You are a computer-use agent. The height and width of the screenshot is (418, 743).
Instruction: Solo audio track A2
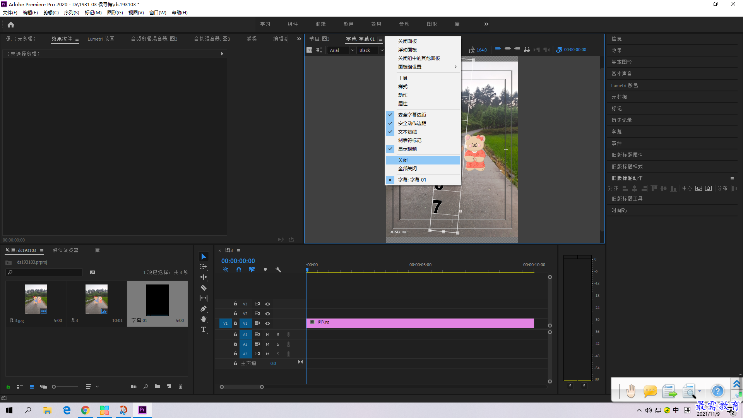pyautogui.click(x=278, y=344)
